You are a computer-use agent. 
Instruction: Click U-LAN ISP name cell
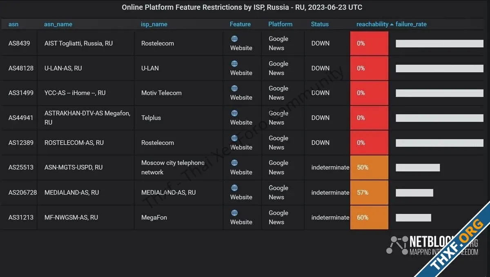179,68
